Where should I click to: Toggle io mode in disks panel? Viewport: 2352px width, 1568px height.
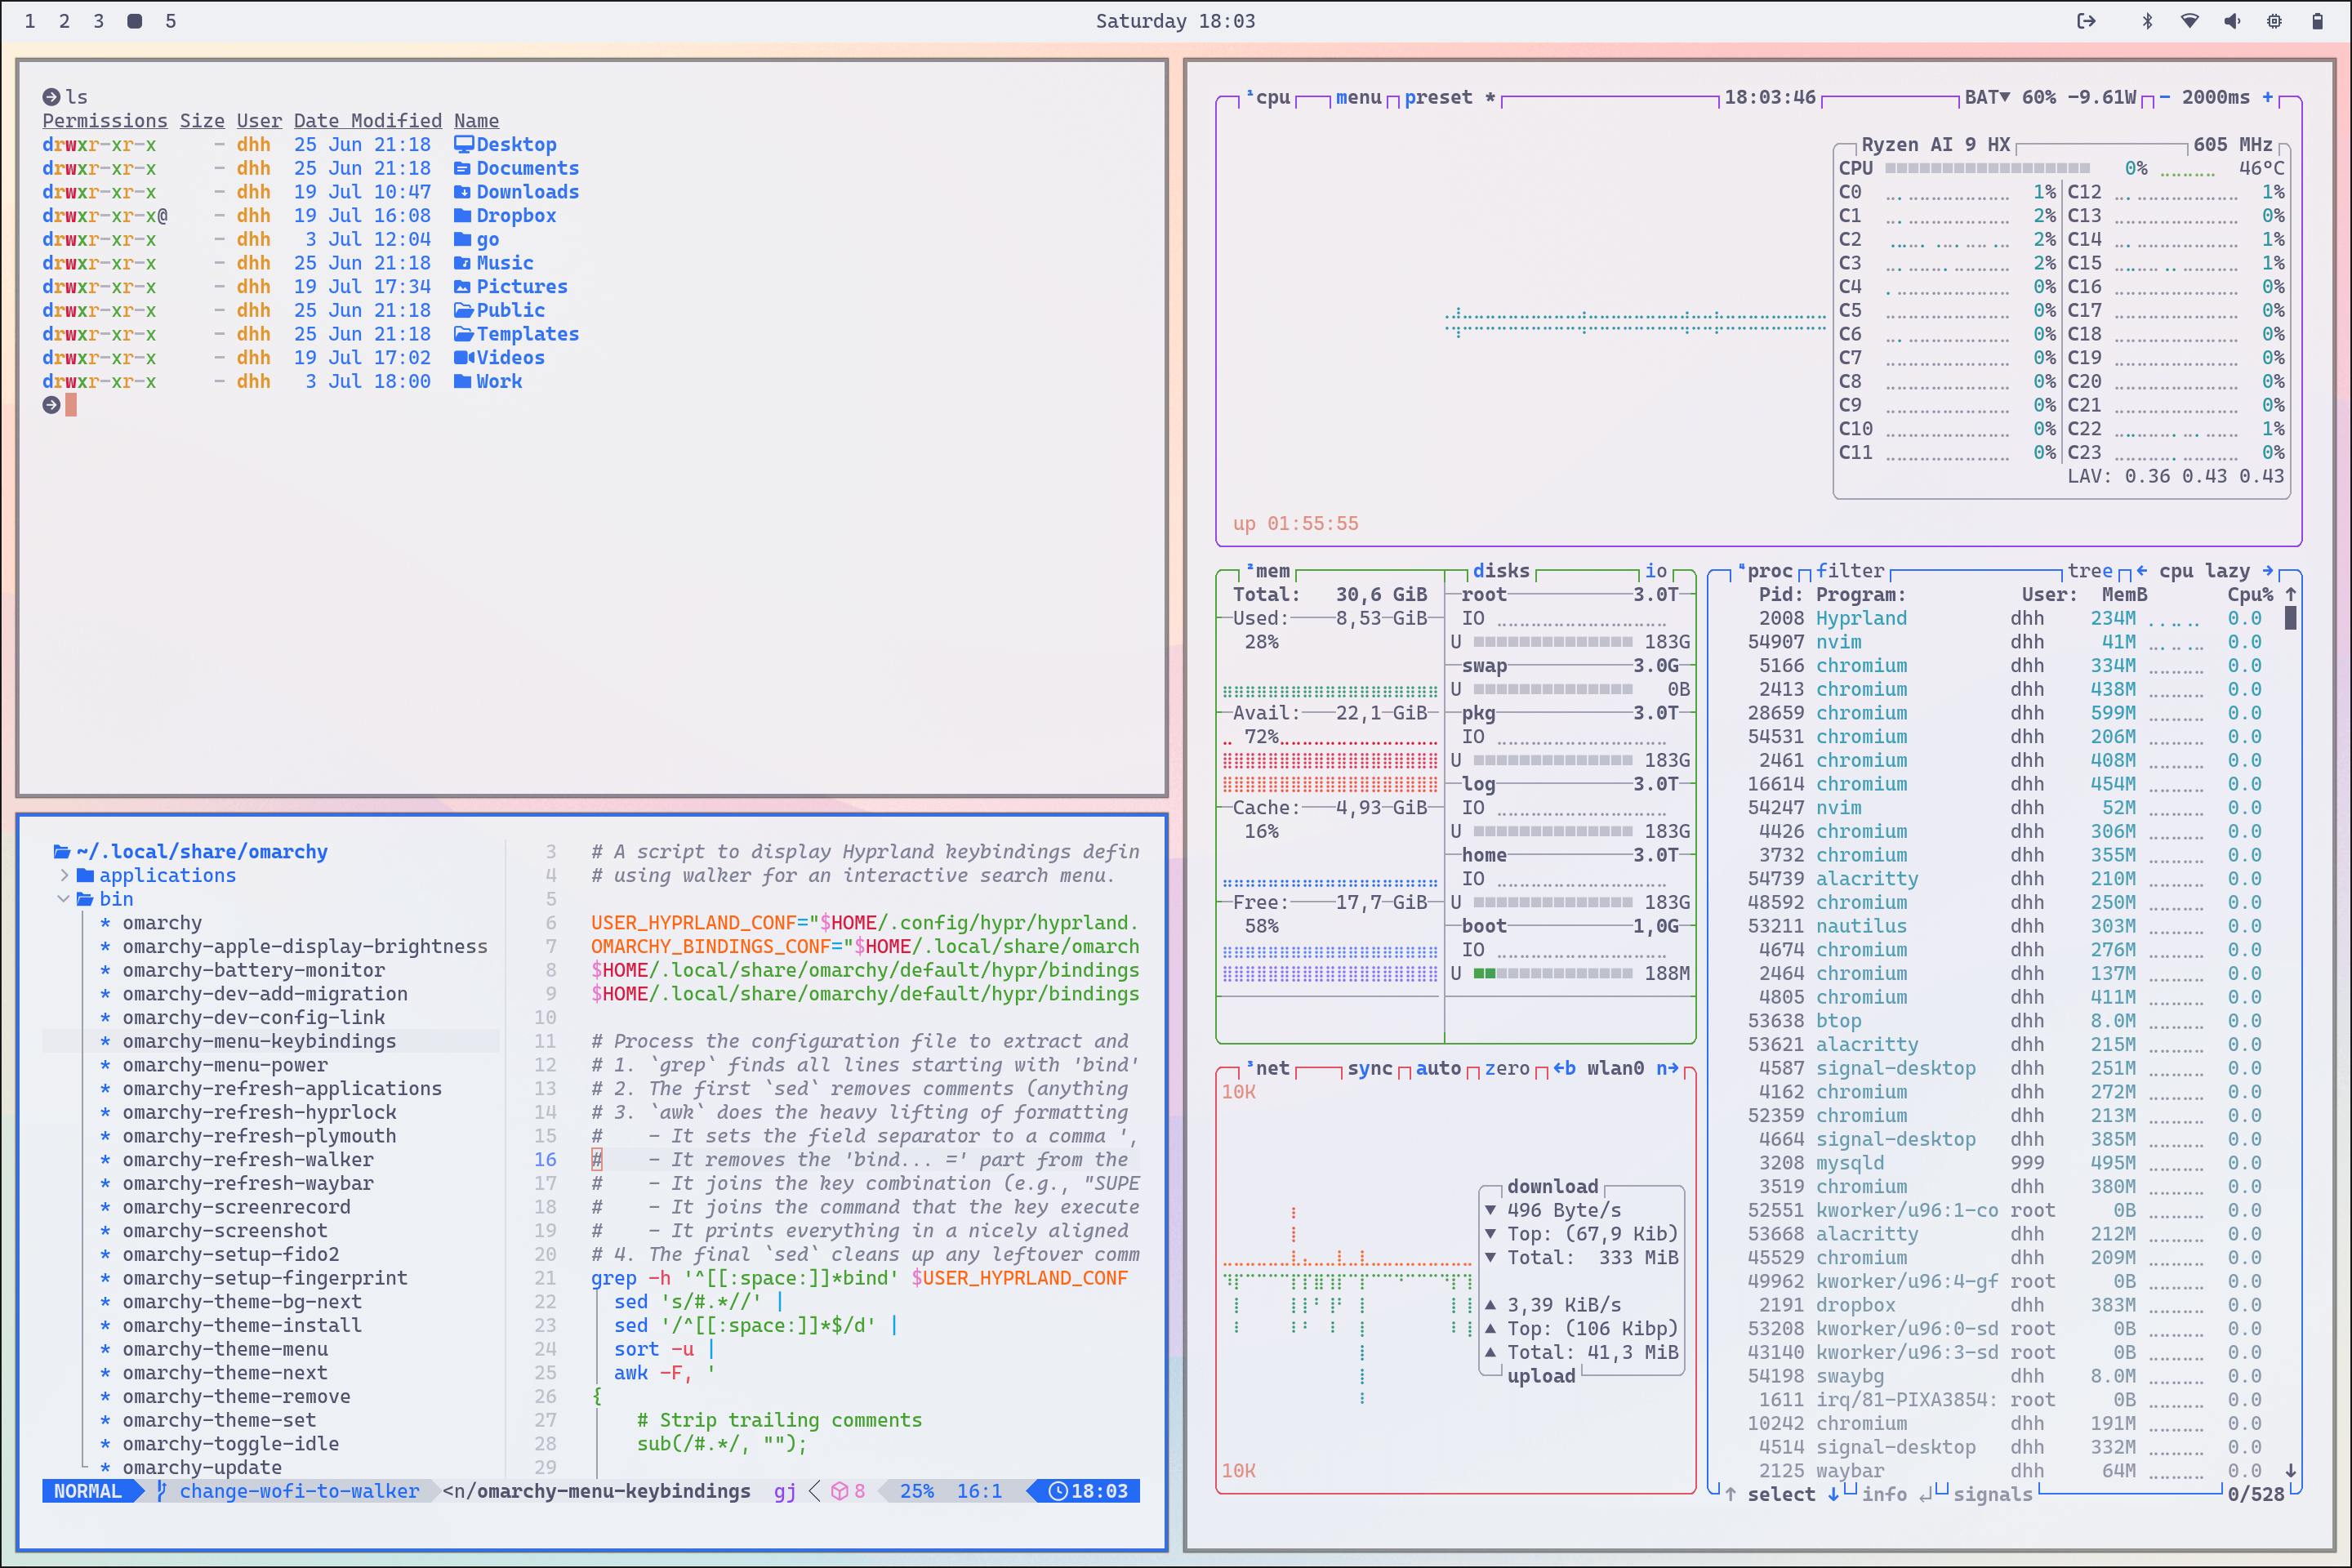(x=1656, y=570)
